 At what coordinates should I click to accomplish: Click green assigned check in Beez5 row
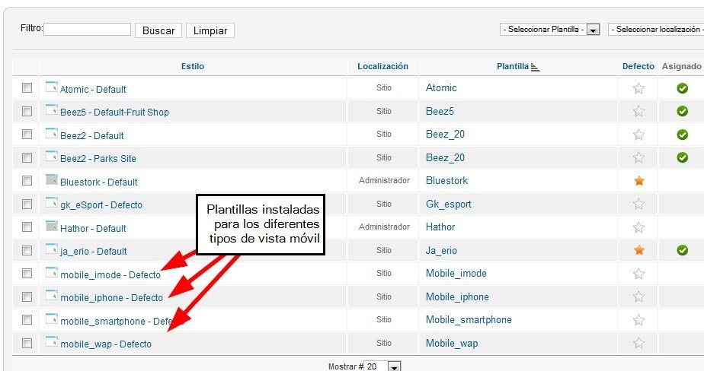(x=682, y=111)
